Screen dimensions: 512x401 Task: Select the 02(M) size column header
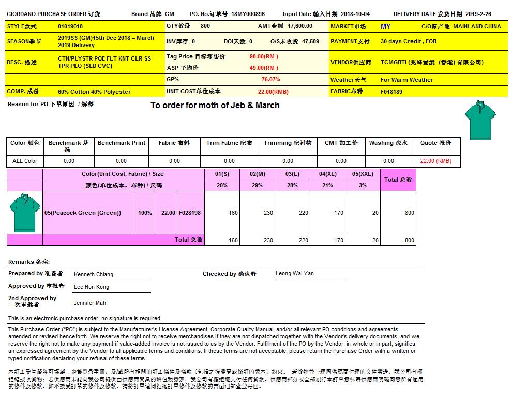coord(257,174)
